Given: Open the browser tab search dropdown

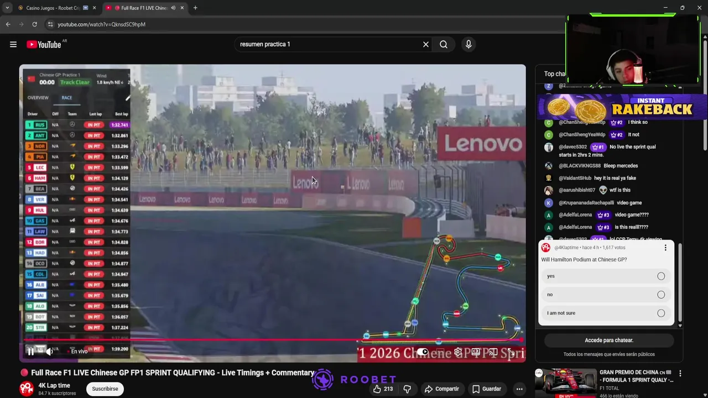Looking at the screenshot, I should click(7, 8).
